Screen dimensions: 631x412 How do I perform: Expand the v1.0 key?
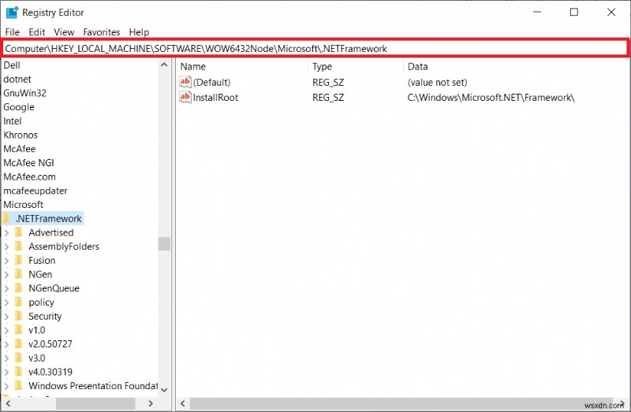[6, 330]
